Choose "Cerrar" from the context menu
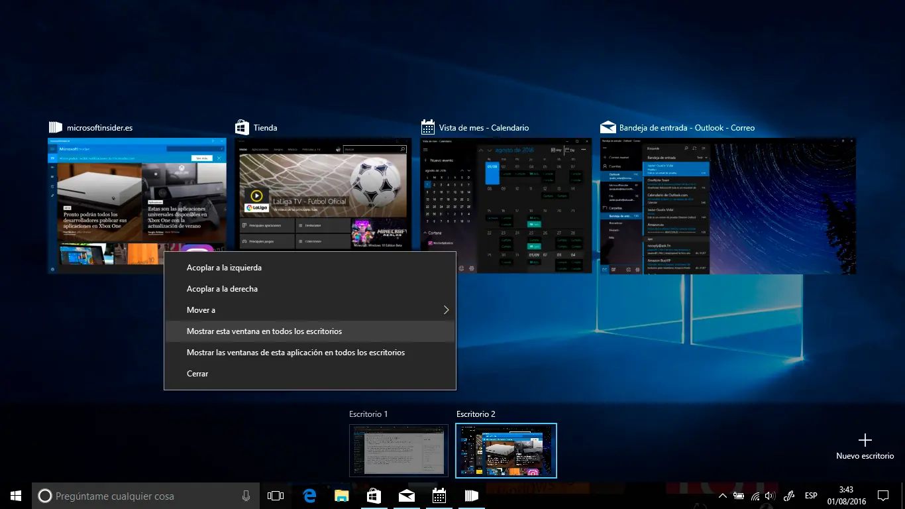905x509 pixels. [x=197, y=373]
